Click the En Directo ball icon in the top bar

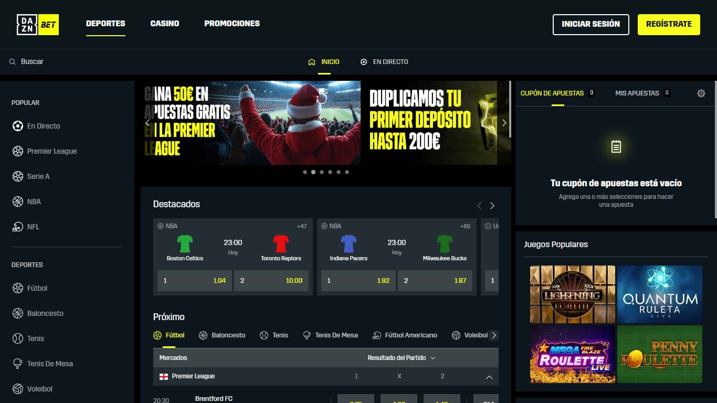click(364, 62)
